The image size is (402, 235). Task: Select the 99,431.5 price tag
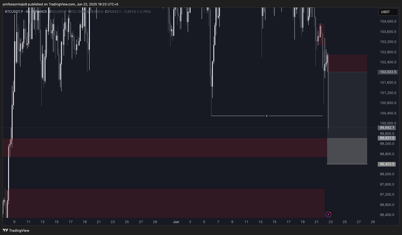click(387, 138)
